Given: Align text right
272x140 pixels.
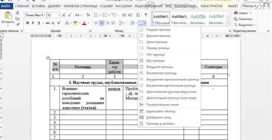Looking at the screenshot, I should [x=107, y=23].
